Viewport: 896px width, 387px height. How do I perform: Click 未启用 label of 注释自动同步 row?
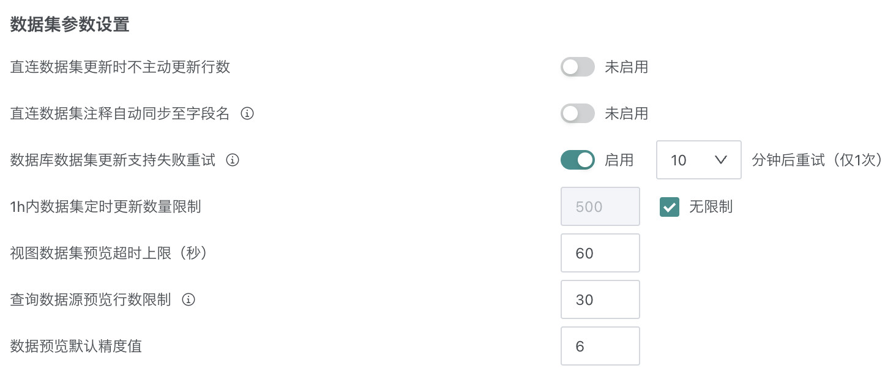pyautogui.click(x=626, y=113)
